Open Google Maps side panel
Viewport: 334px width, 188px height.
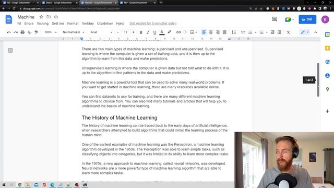click(327, 89)
